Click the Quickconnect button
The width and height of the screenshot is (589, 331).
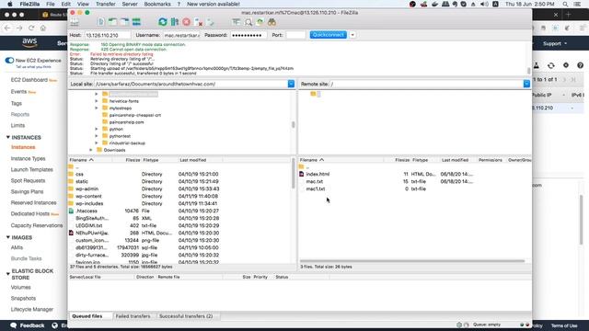(328, 35)
